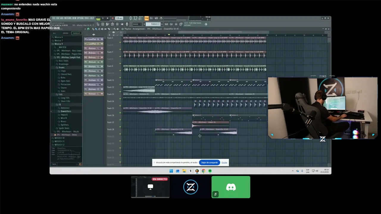
Task: Open the Kicks folder
Action: point(63,78)
